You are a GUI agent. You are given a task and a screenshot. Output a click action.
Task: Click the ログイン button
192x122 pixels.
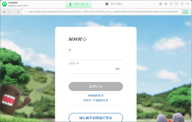pyautogui.click(x=96, y=86)
